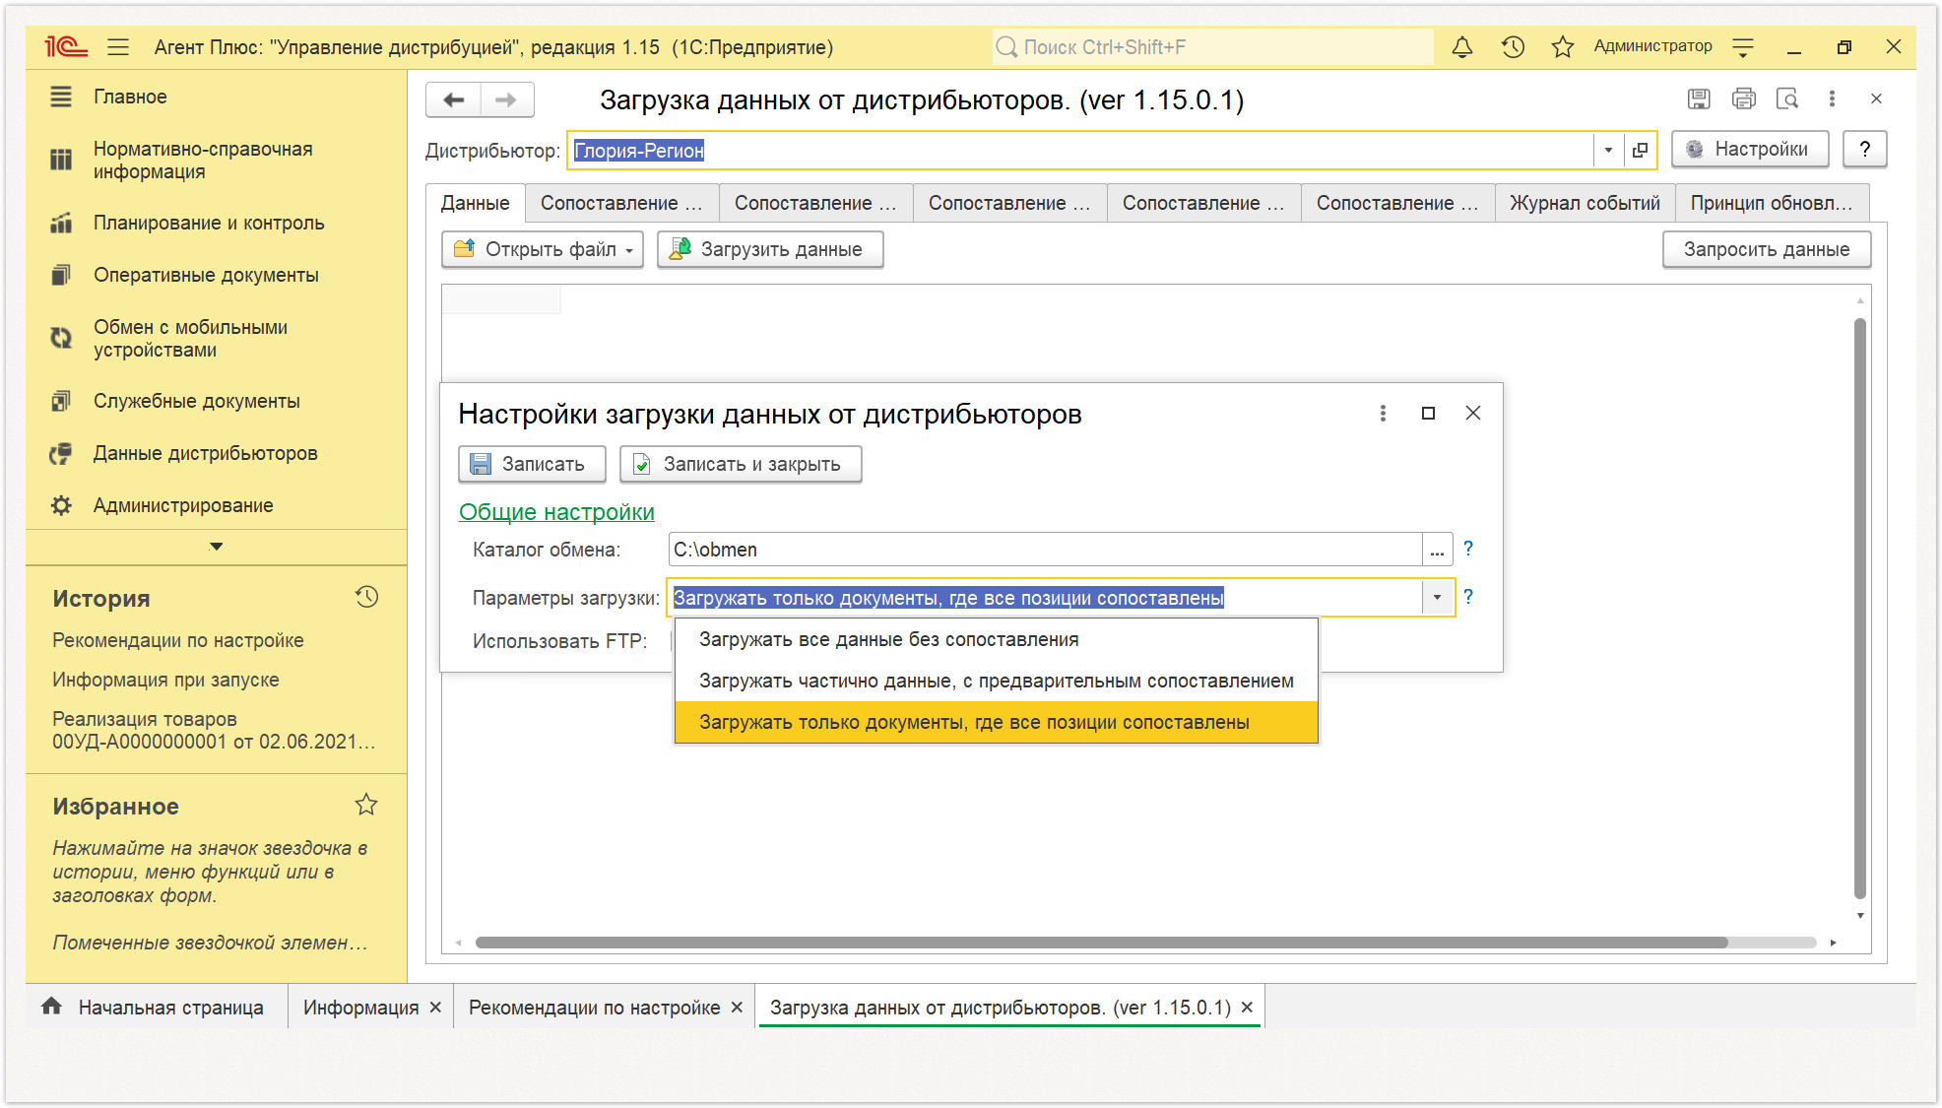Open the service menu icon next to Администратор

click(1743, 46)
